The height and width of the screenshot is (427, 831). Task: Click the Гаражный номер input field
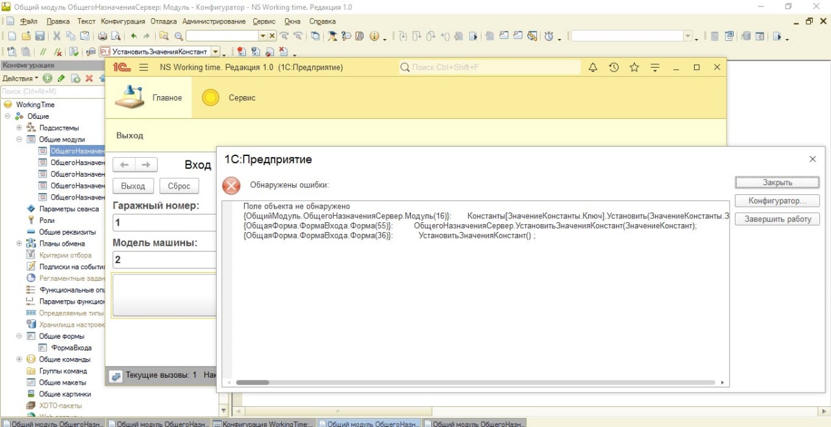tap(164, 223)
